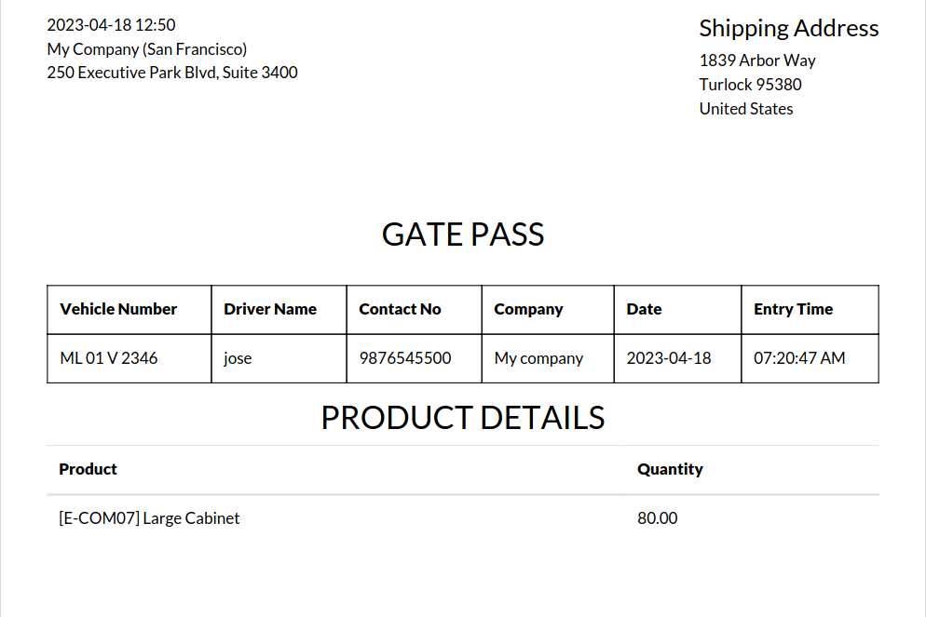This screenshot has height=617, width=926.
Task: Select the Driver Name column header
Action: coord(270,309)
